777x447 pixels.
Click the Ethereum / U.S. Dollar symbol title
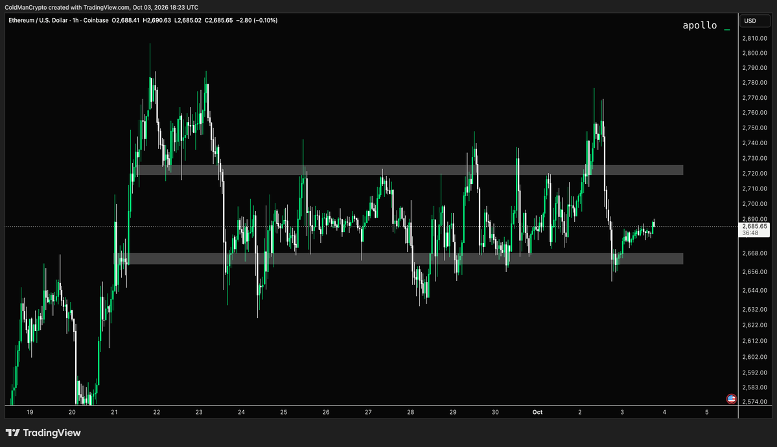39,20
